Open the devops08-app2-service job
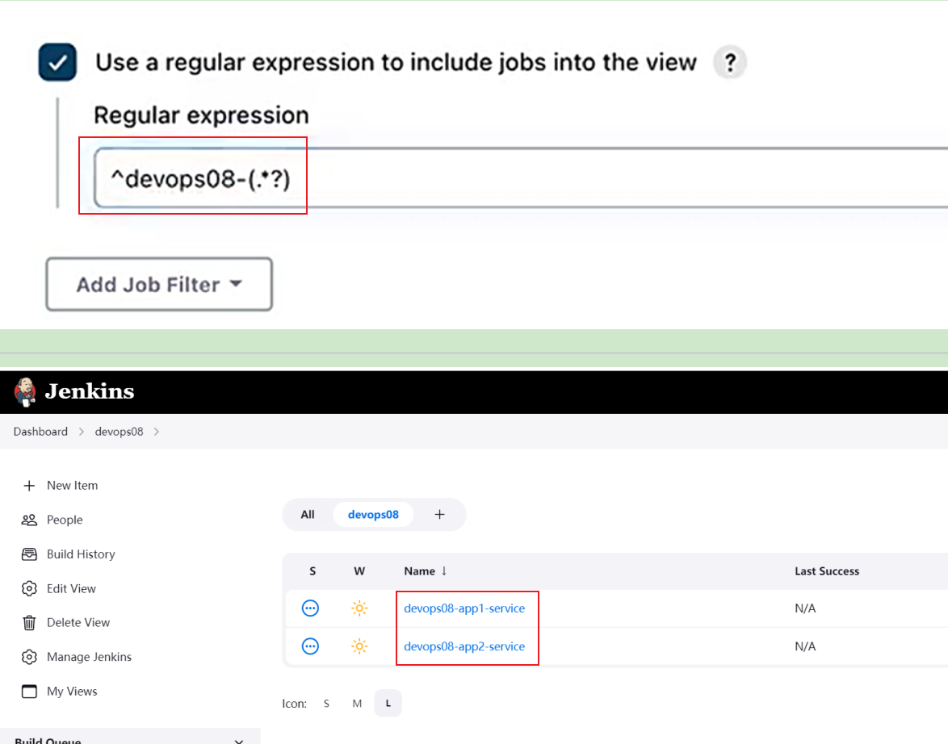The width and height of the screenshot is (948, 744). click(x=464, y=646)
